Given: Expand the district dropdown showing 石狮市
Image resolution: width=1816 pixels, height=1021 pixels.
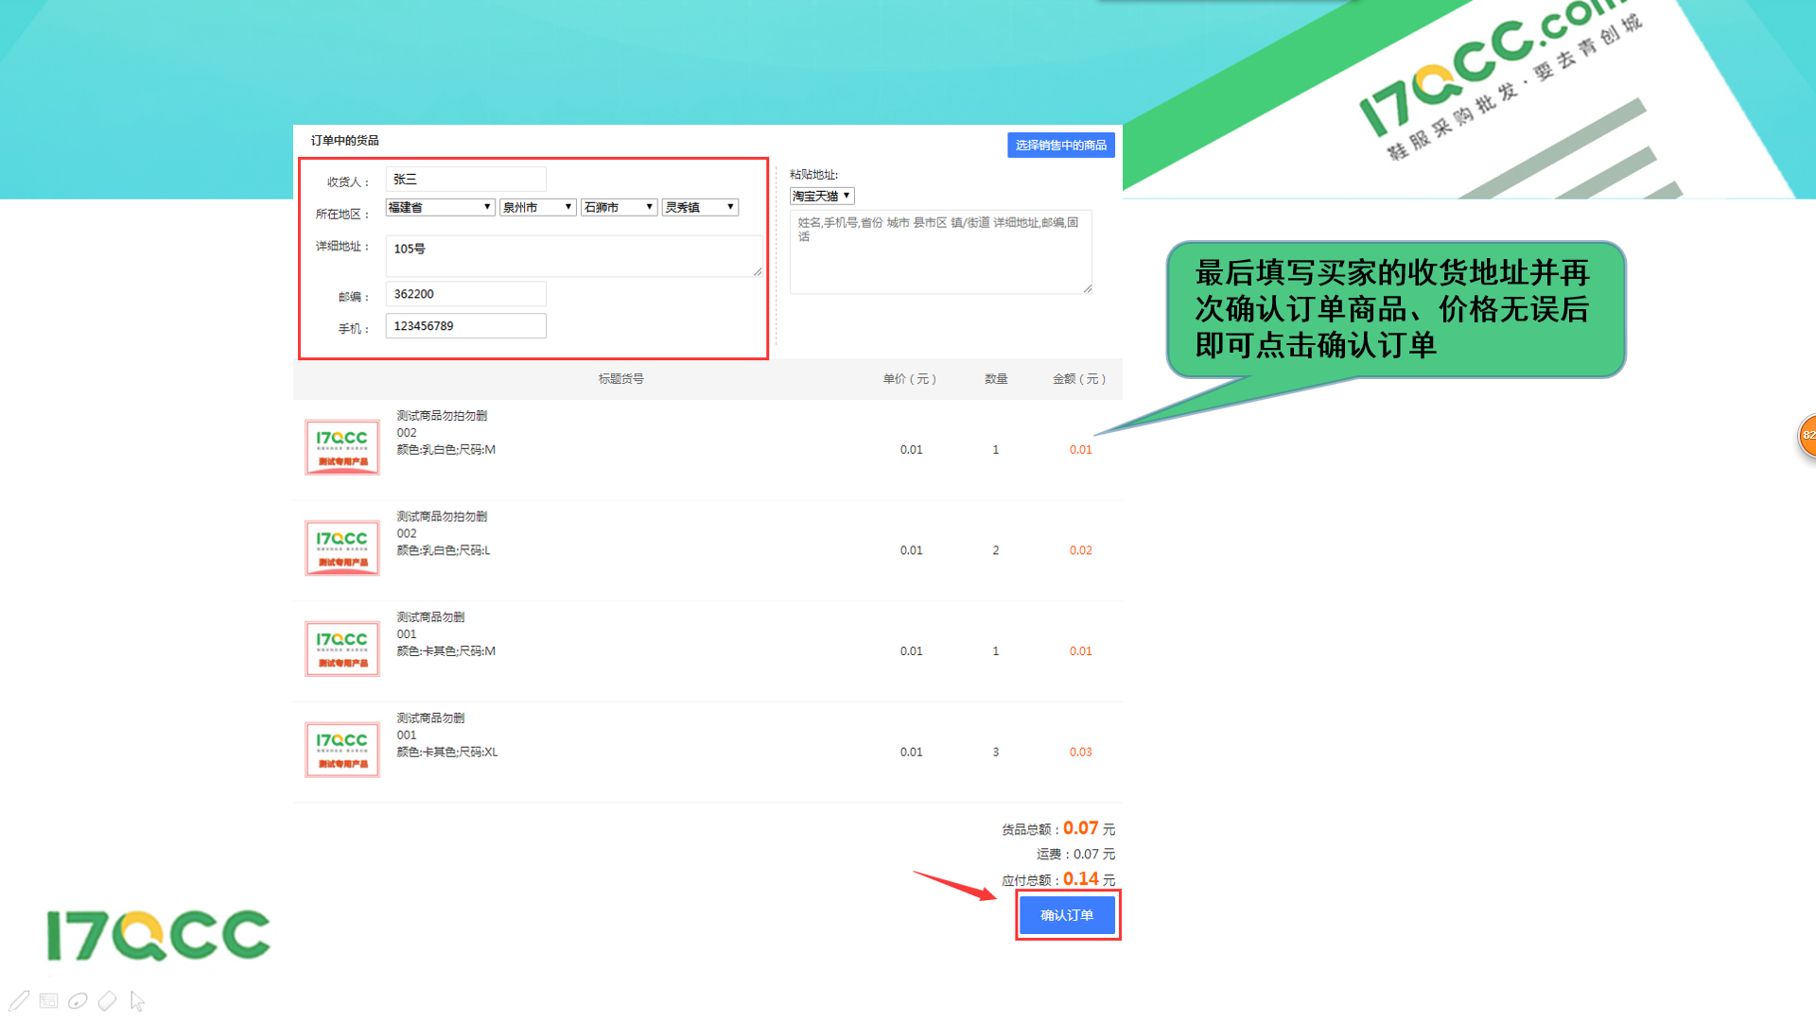Looking at the screenshot, I should click(x=619, y=207).
